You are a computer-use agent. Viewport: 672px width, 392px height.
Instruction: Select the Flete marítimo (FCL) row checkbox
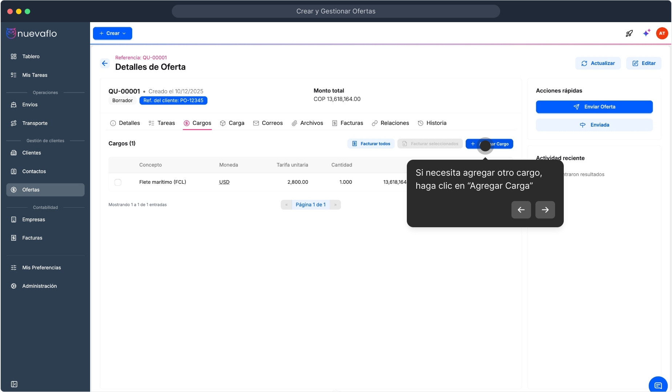[x=118, y=182]
